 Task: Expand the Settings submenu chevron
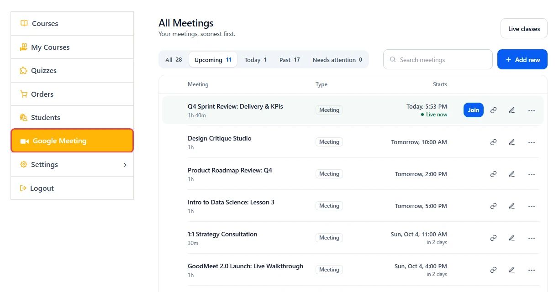pos(125,165)
